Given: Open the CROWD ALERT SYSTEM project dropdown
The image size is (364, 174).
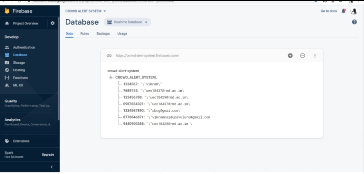Looking at the screenshot, I should (86, 11).
